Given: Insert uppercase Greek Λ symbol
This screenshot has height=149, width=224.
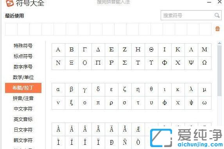Looking at the screenshot, I should [x=191, y=50].
